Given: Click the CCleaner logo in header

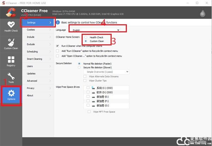Looking at the screenshot, I should point(11,13).
